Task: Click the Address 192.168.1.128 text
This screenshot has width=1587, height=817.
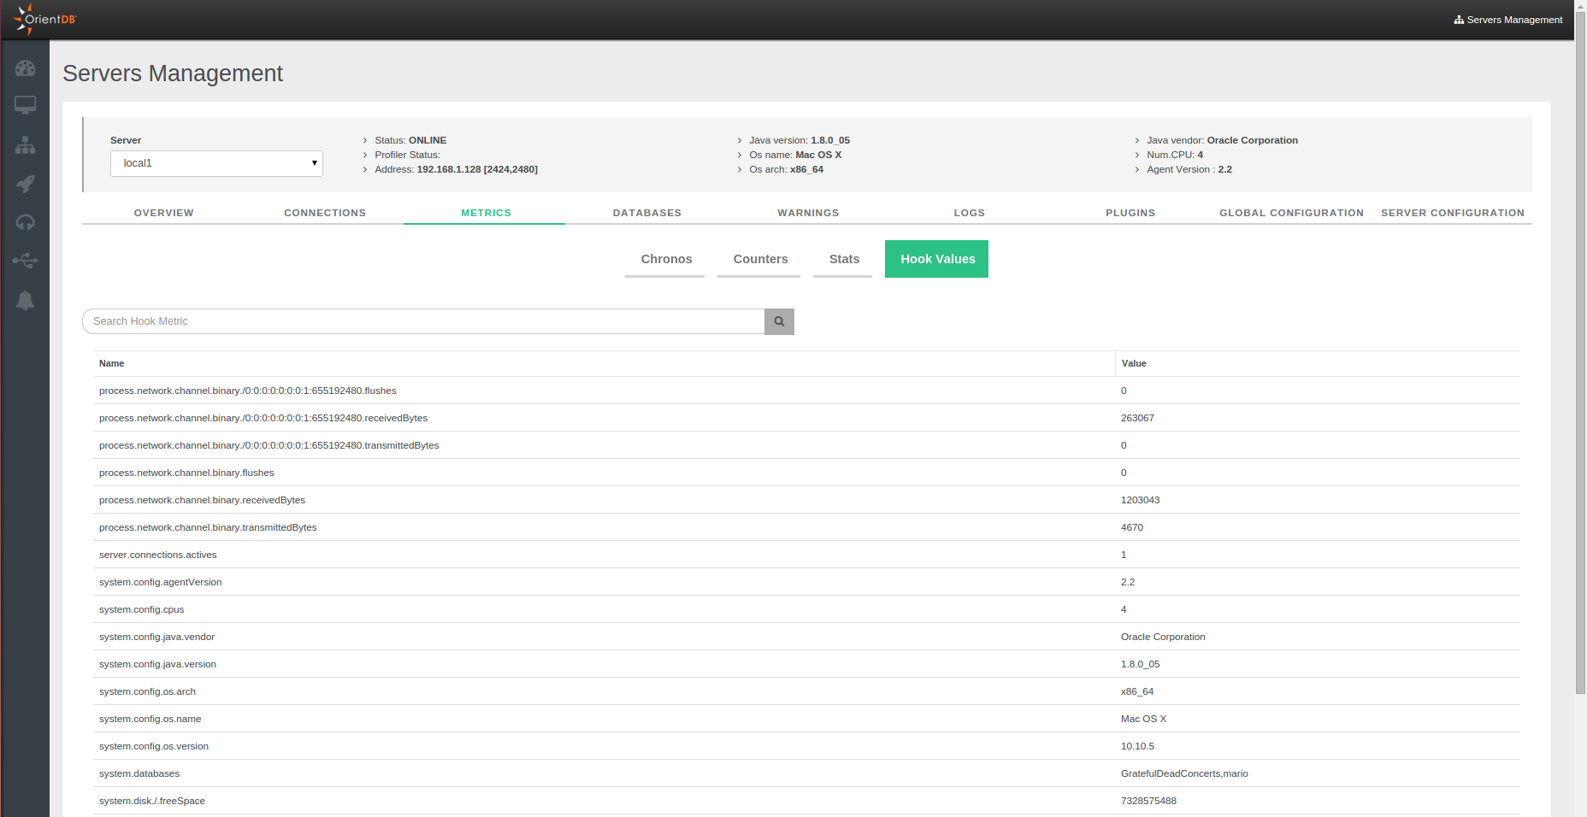Action: coord(457,169)
